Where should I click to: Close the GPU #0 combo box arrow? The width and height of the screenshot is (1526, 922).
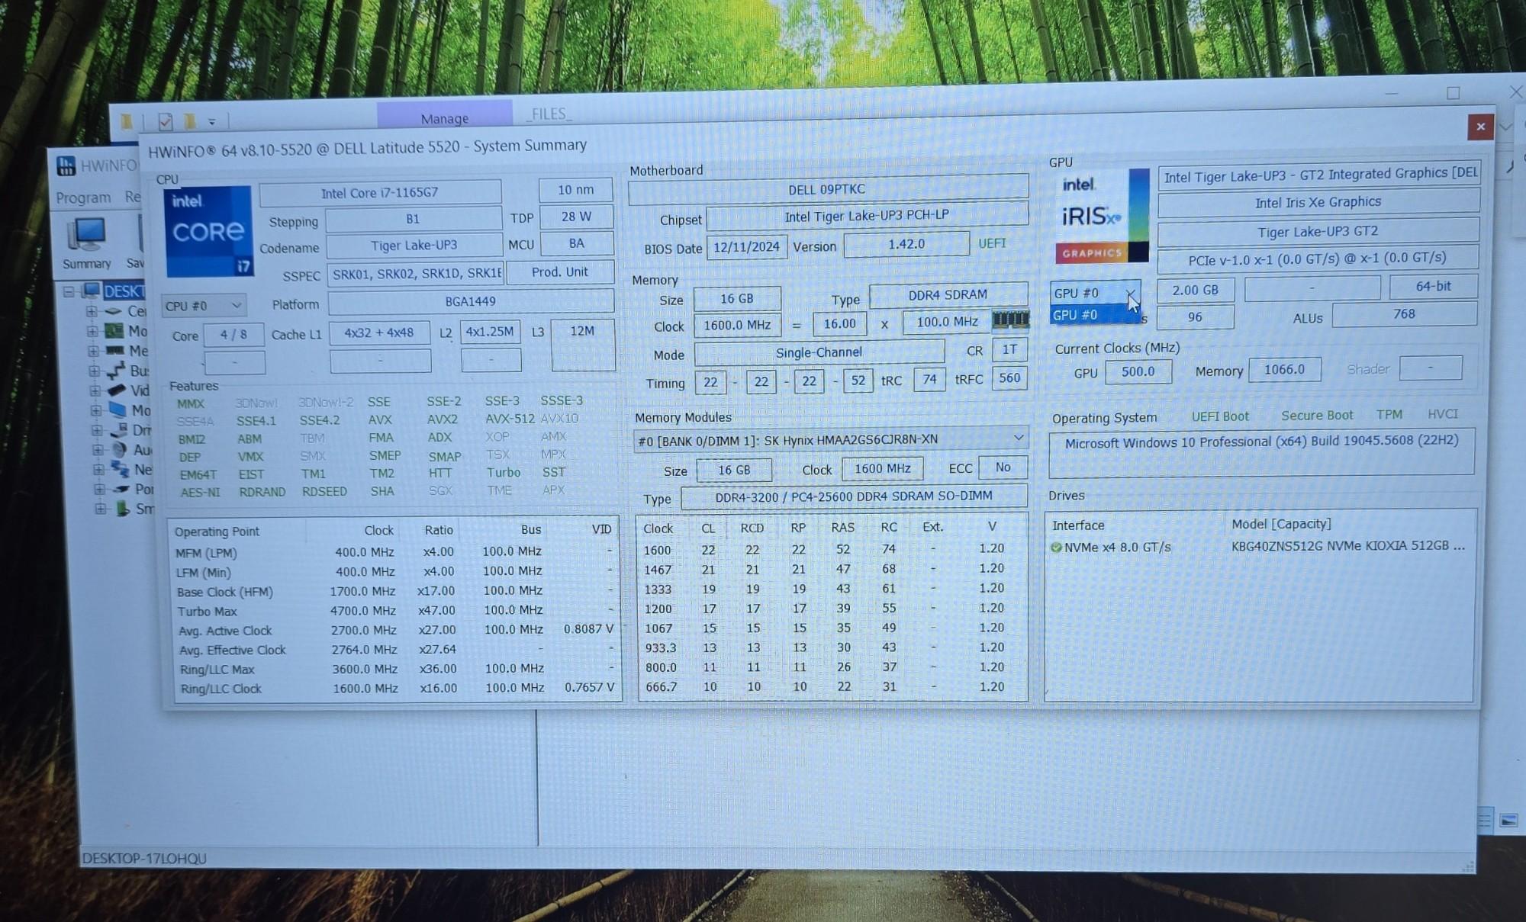pos(1131,293)
